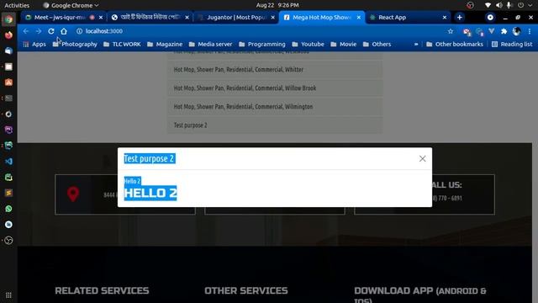The height and width of the screenshot is (303, 538).
Task: Open Others bookmarks folder
Action: [x=377, y=45]
